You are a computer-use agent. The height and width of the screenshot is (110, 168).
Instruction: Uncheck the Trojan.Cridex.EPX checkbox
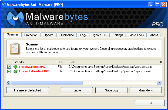(9, 67)
